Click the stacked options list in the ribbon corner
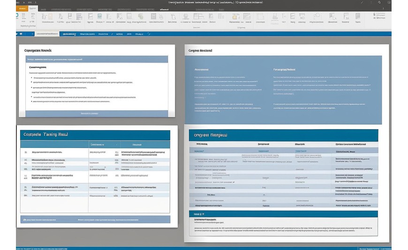The height and width of the screenshot is (250, 408). coord(379,16)
